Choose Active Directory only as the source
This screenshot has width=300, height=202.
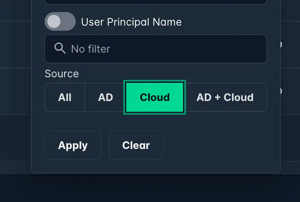click(x=105, y=97)
